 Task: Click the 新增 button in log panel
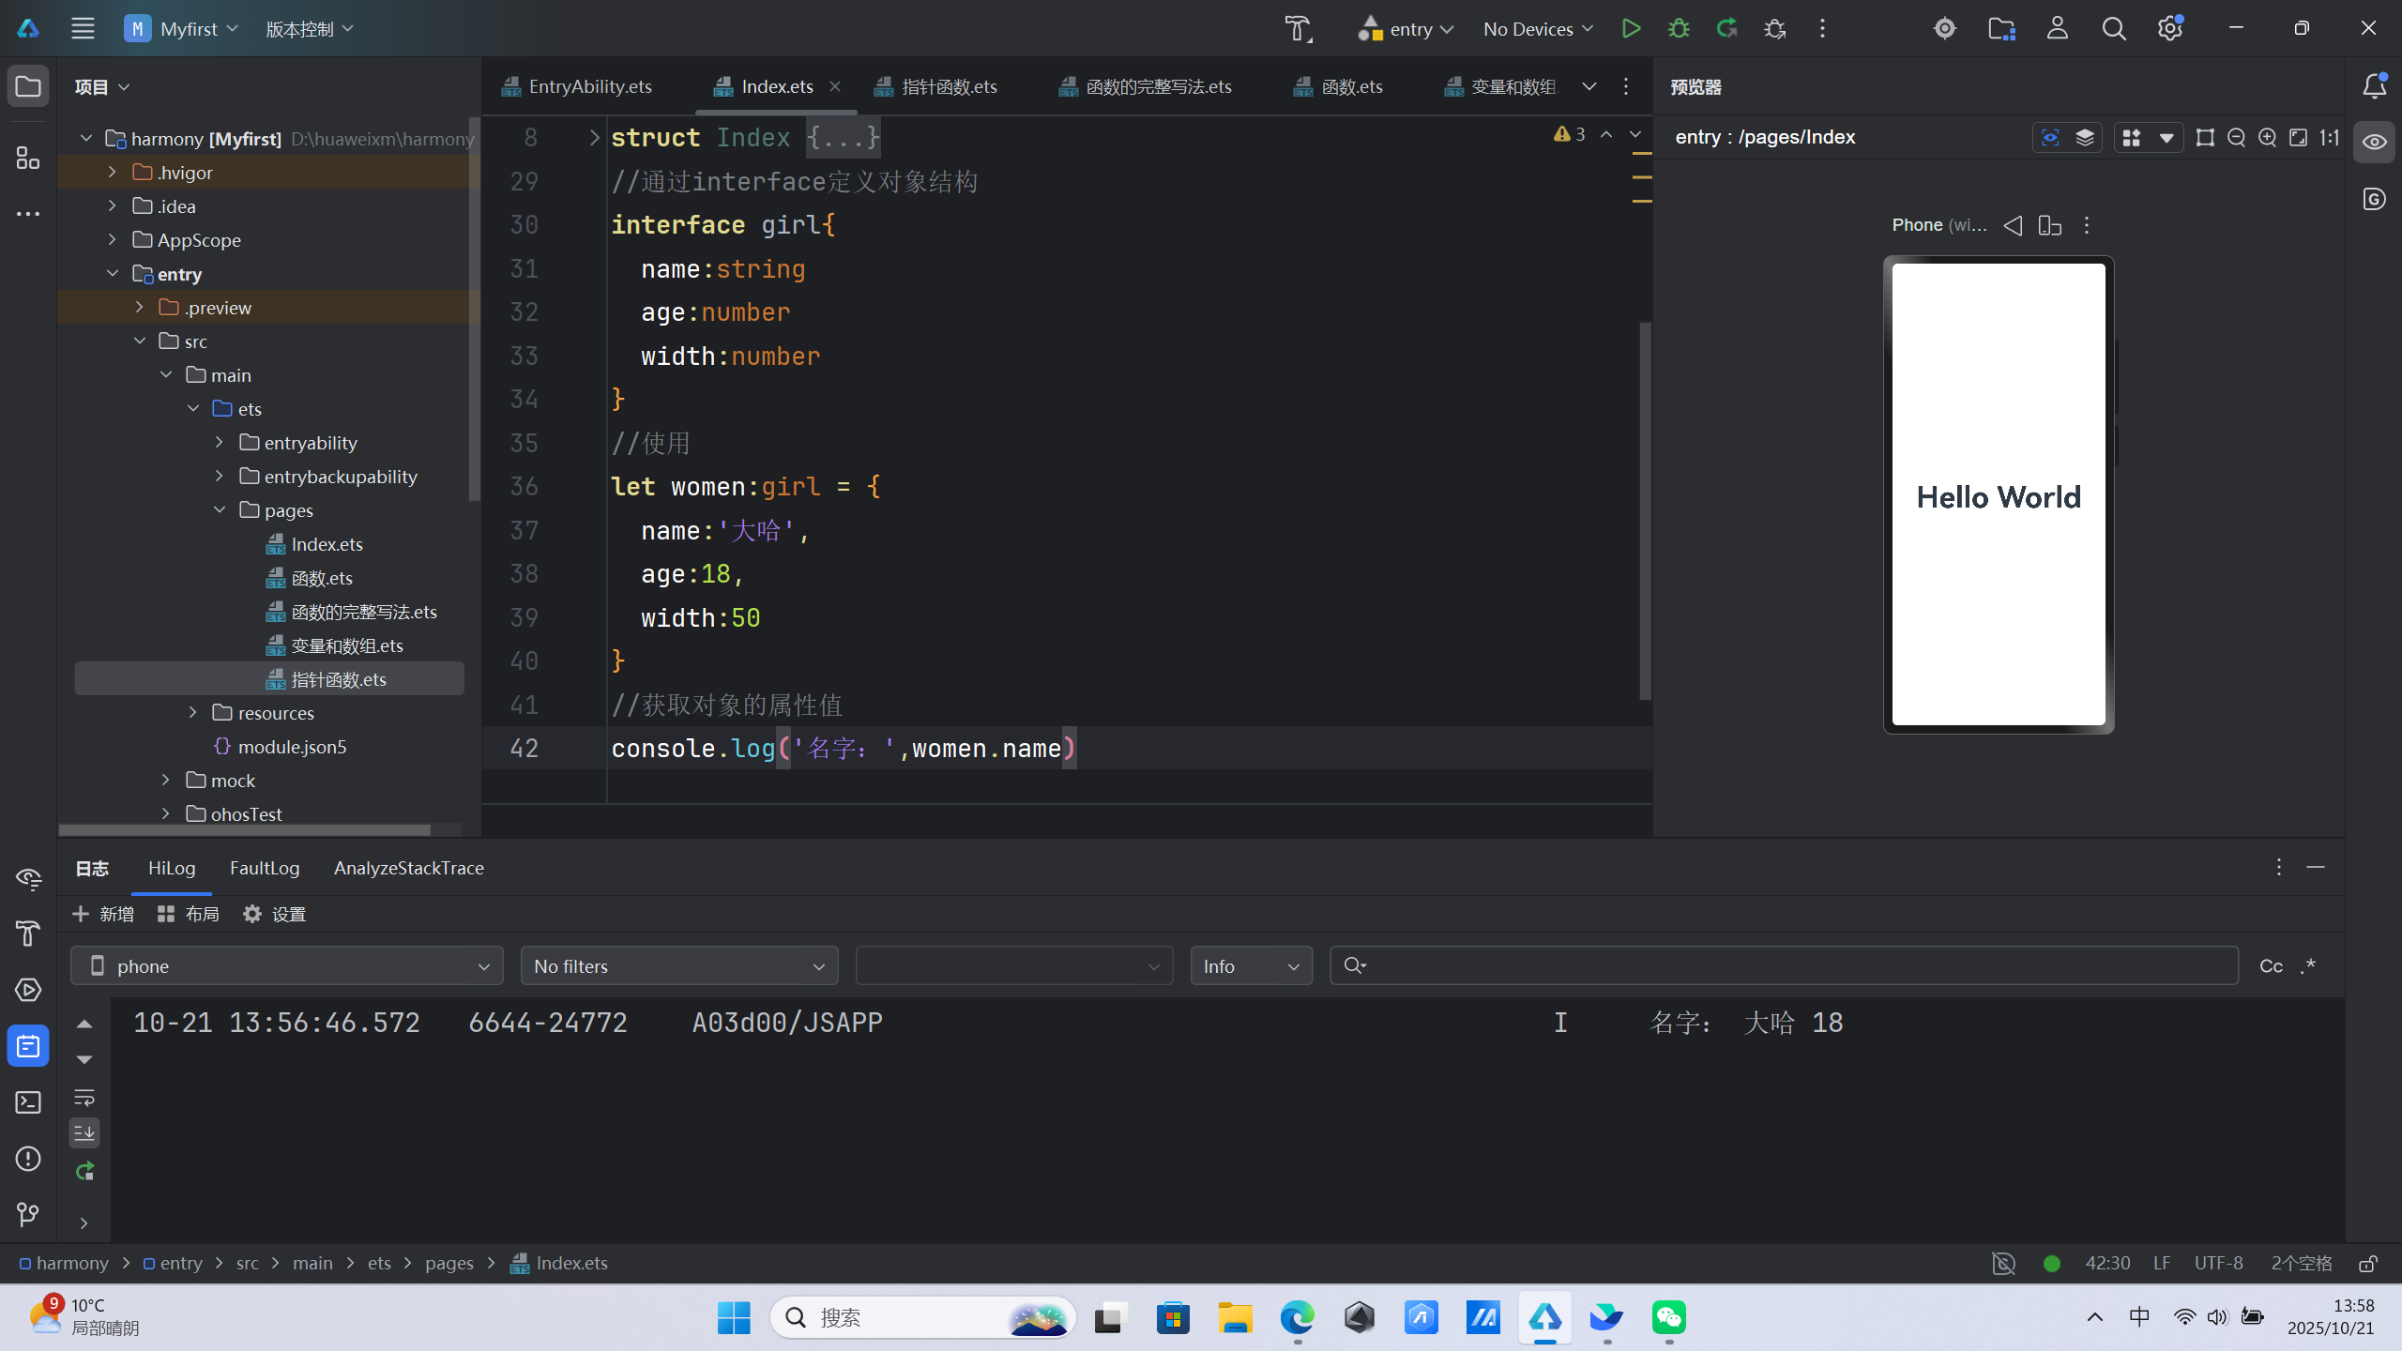coord(103,914)
